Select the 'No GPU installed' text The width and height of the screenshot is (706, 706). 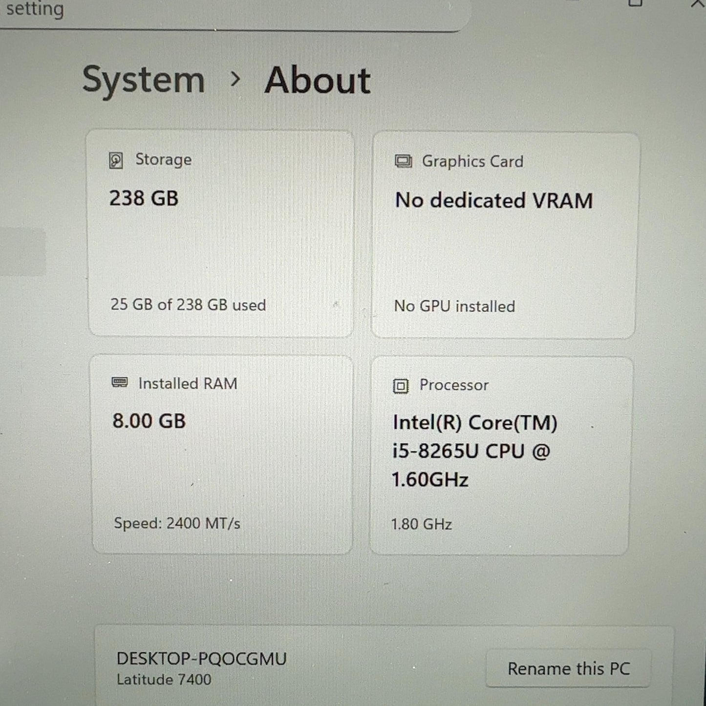(x=454, y=306)
